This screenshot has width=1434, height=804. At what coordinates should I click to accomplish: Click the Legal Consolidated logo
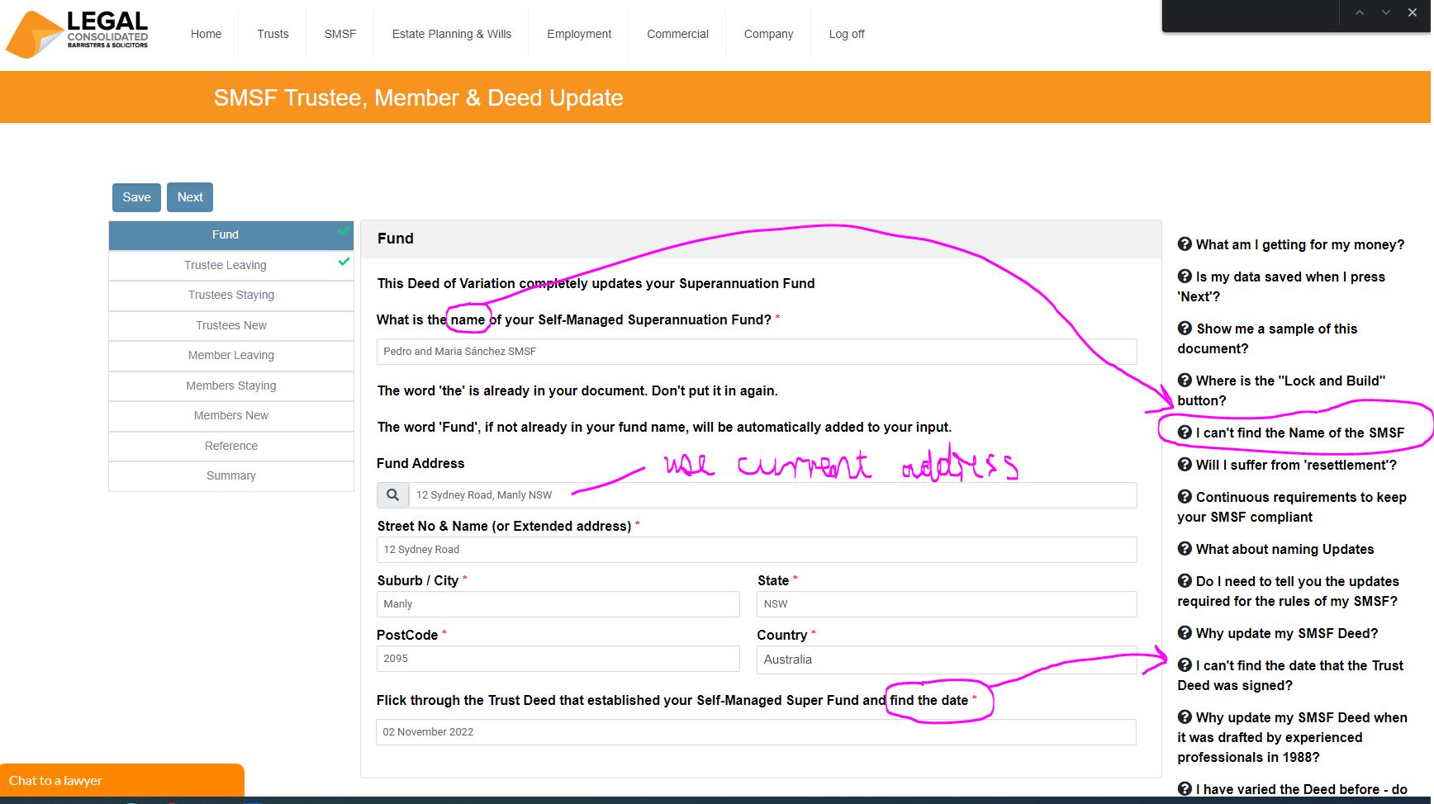point(77,33)
